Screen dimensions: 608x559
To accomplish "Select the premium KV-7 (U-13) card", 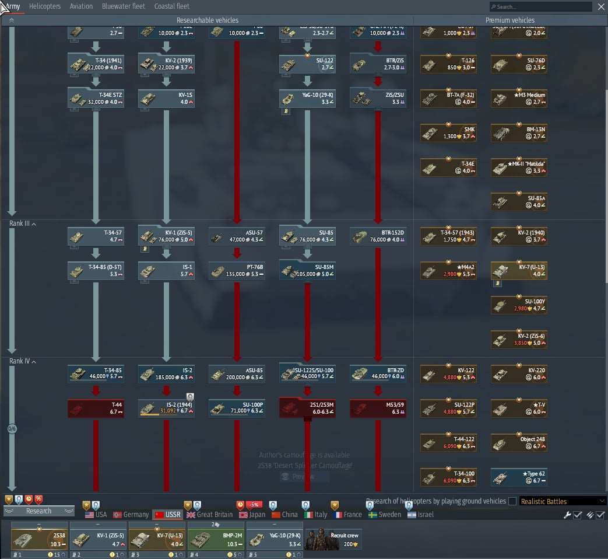I will 519,271.
